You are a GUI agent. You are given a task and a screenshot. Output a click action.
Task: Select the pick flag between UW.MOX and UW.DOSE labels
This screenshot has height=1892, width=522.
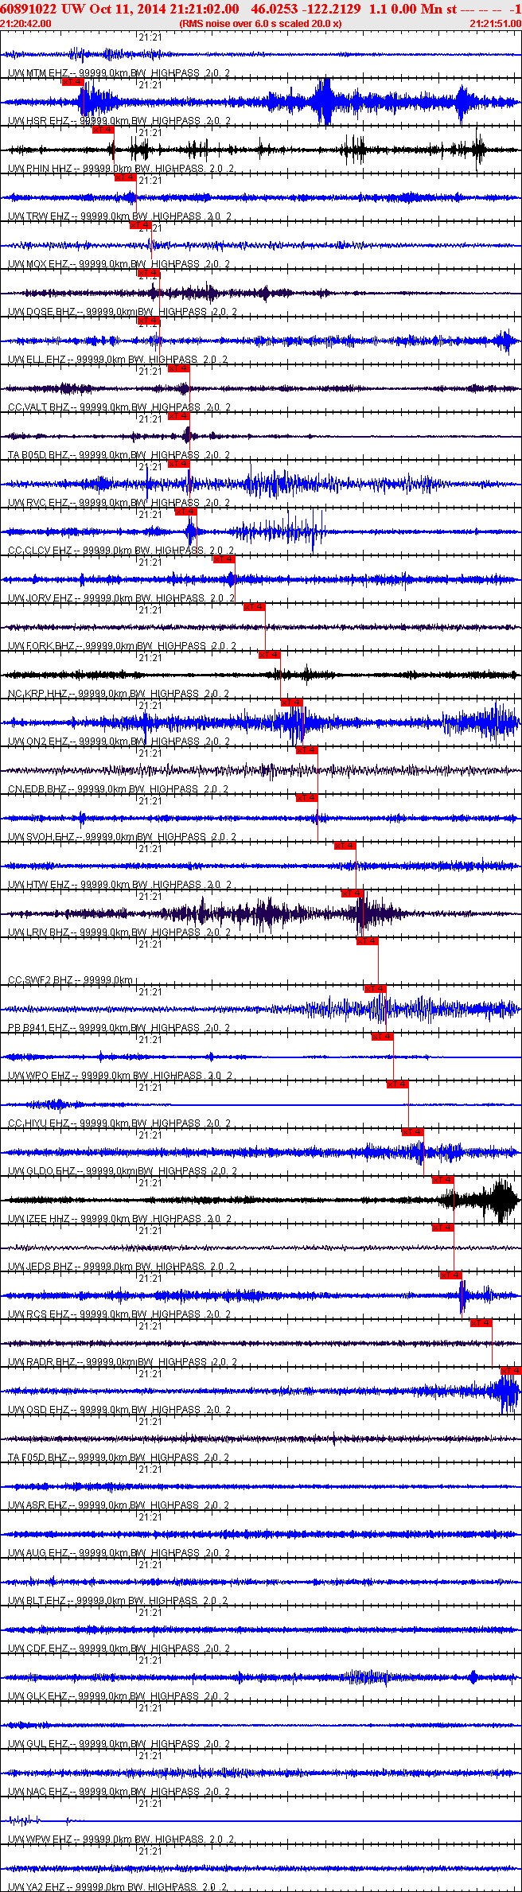(149, 273)
